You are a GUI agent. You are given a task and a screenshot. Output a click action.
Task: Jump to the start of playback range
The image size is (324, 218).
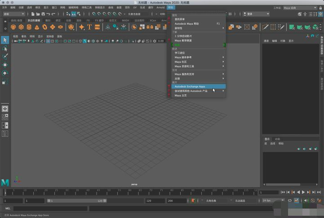283,192
